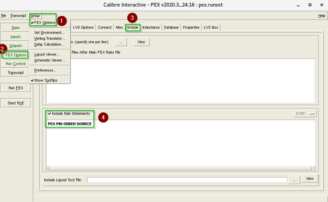The height and width of the screenshot is (202, 328).
Task: Open Preferences... from Setup menu
Action: coord(45,70)
